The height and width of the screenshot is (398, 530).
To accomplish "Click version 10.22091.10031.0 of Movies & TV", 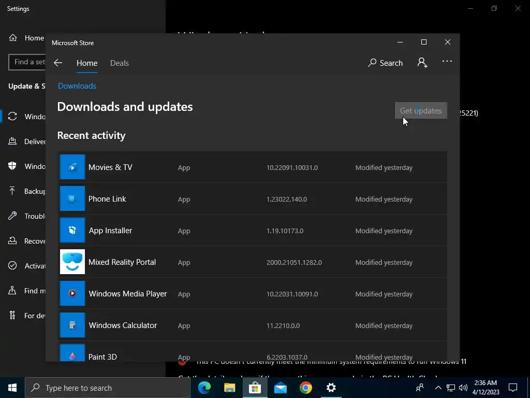I will pyautogui.click(x=292, y=167).
